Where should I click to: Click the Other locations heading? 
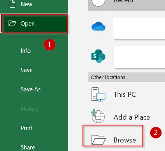click(108, 77)
